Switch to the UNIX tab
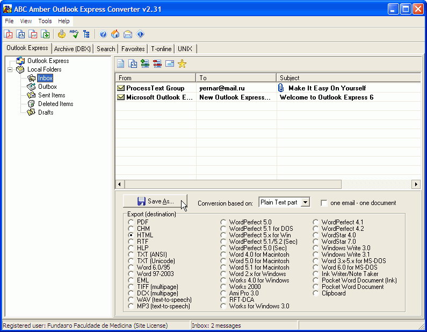This screenshot has width=427, height=332. pos(185,49)
